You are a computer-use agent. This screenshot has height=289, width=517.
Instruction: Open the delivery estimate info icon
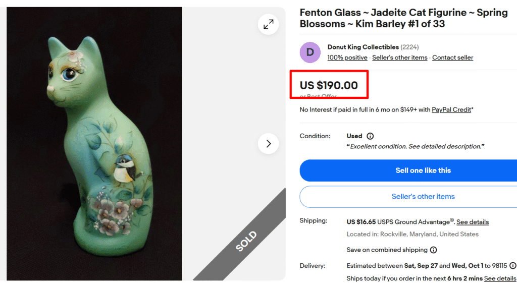513,266
